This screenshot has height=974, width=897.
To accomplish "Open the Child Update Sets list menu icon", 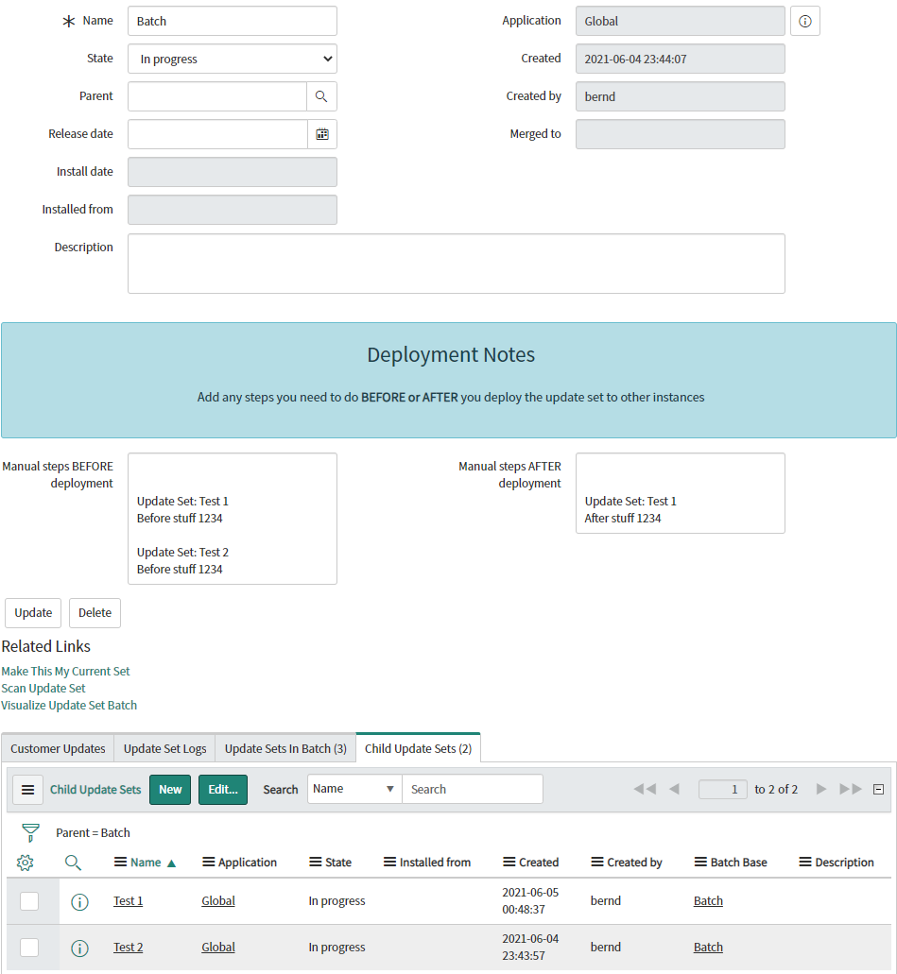I will tap(28, 790).
